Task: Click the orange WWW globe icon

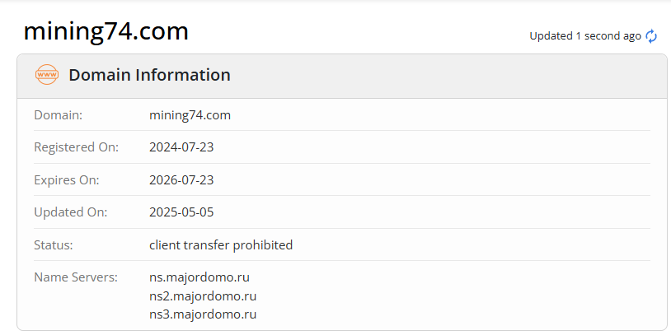Action: pos(47,75)
